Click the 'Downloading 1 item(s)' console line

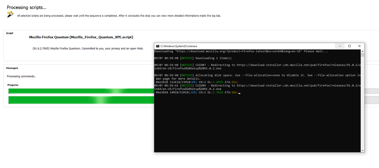tap(193, 58)
